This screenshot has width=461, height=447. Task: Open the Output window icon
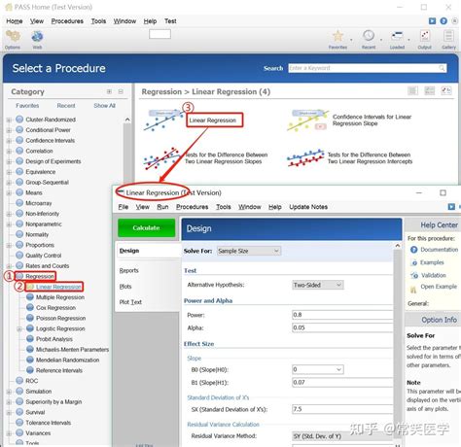(425, 36)
